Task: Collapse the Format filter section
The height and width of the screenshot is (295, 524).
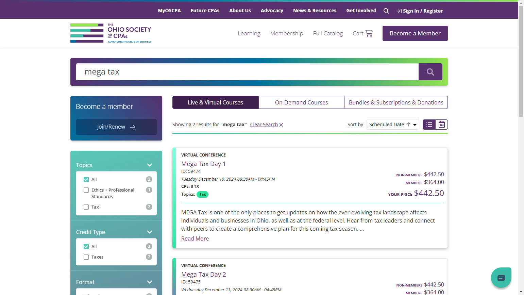Action: [150, 282]
